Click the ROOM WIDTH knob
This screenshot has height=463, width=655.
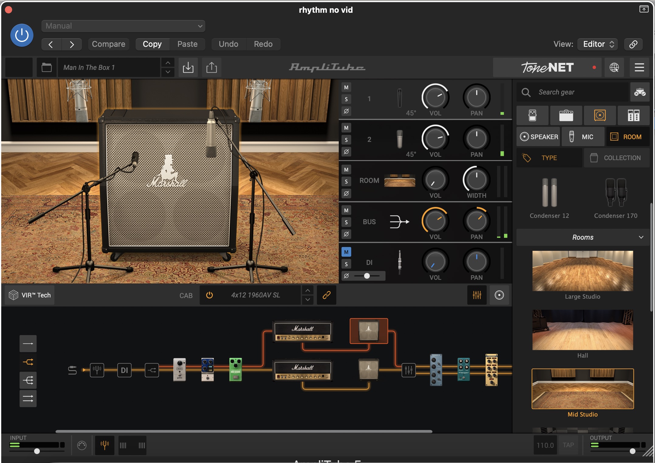tap(476, 180)
